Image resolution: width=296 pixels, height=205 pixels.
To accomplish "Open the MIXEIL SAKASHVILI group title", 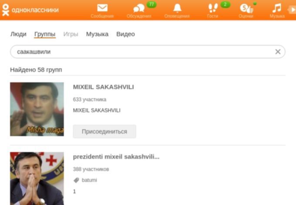I will [x=104, y=87].
